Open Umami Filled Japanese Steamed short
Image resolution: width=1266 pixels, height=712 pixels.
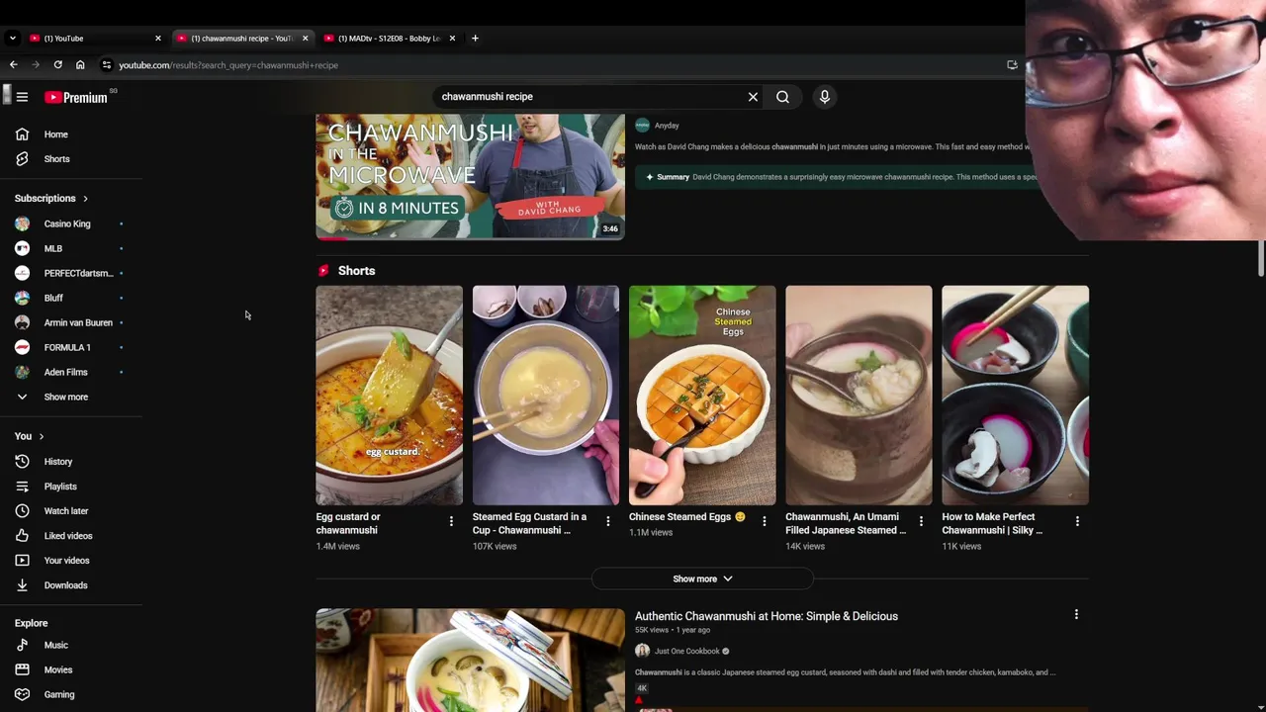(x=859, y=396)
